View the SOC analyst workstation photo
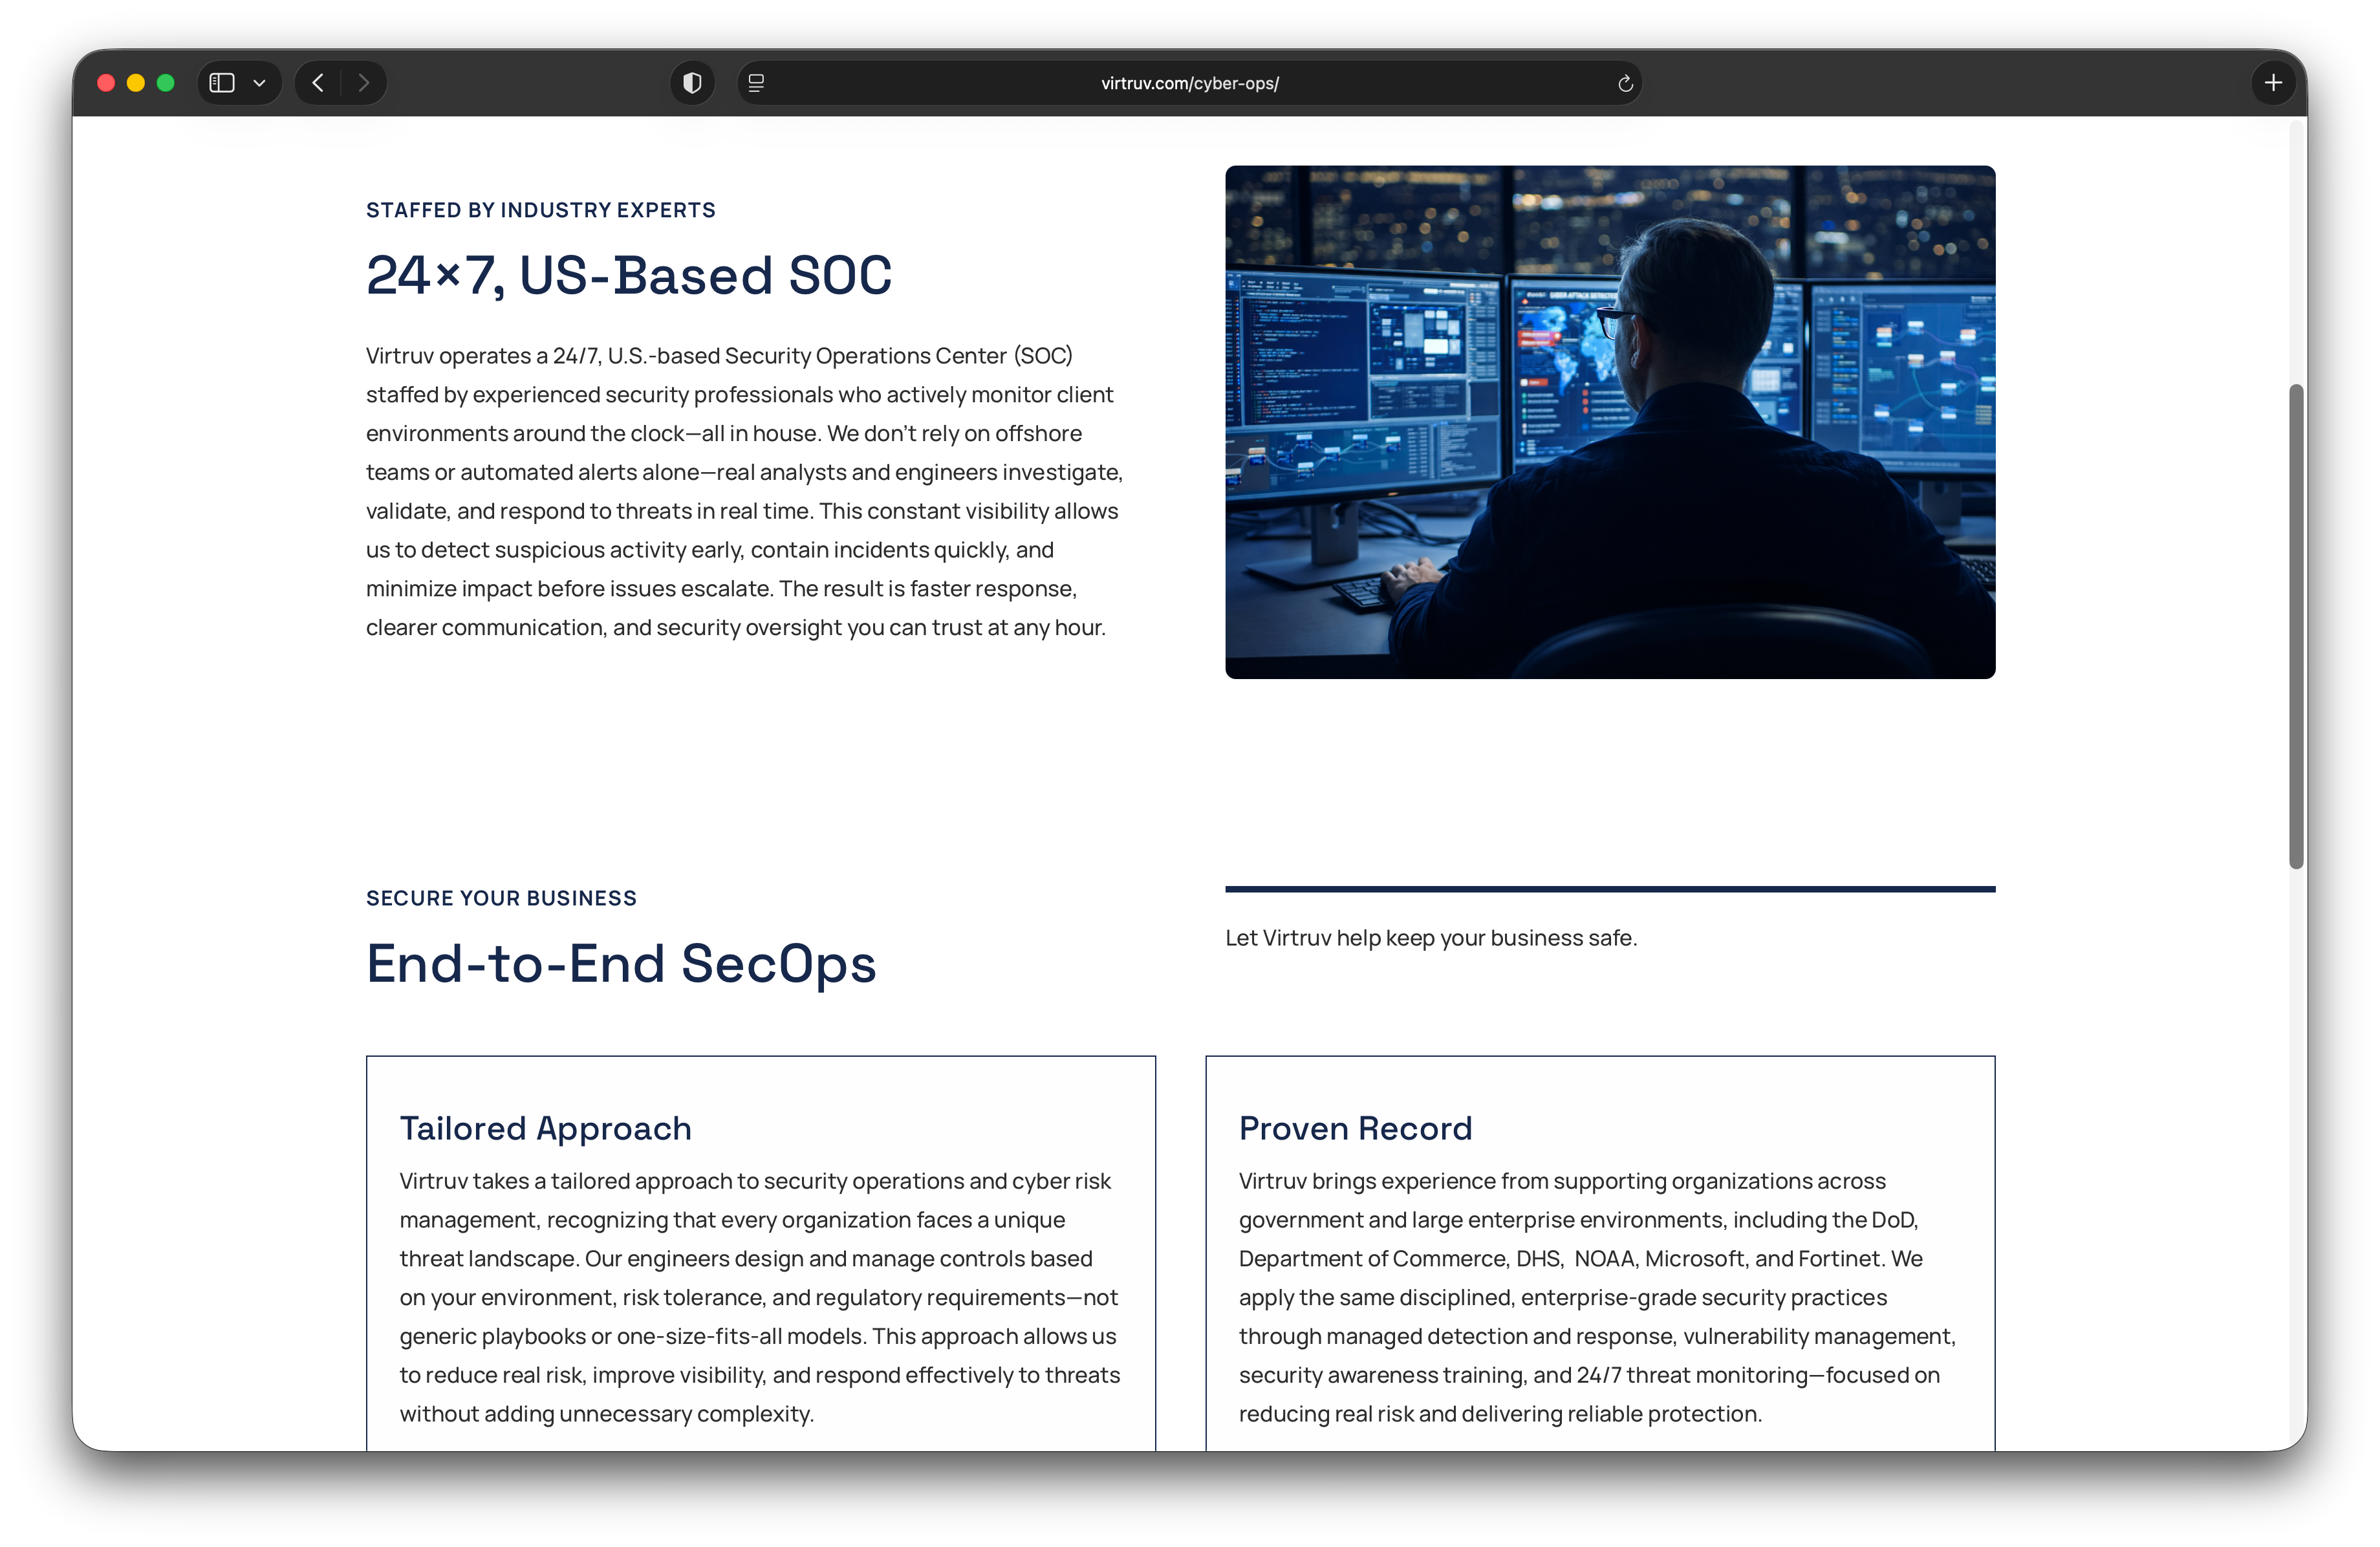 1609,422
